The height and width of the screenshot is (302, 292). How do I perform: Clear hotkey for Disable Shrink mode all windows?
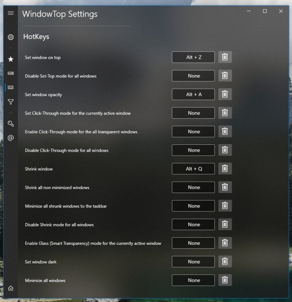(x=225, y=225)
